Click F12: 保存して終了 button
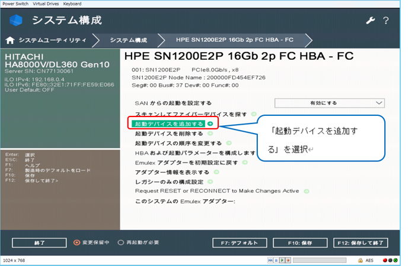 click(x=360, y=243)
